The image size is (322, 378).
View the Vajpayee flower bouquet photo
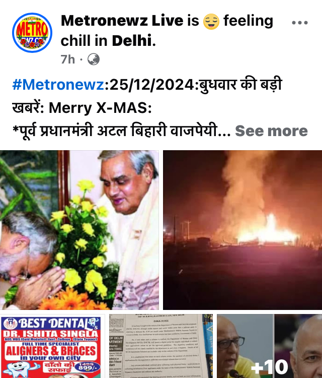pyautogui.click(x=79, y=230)
